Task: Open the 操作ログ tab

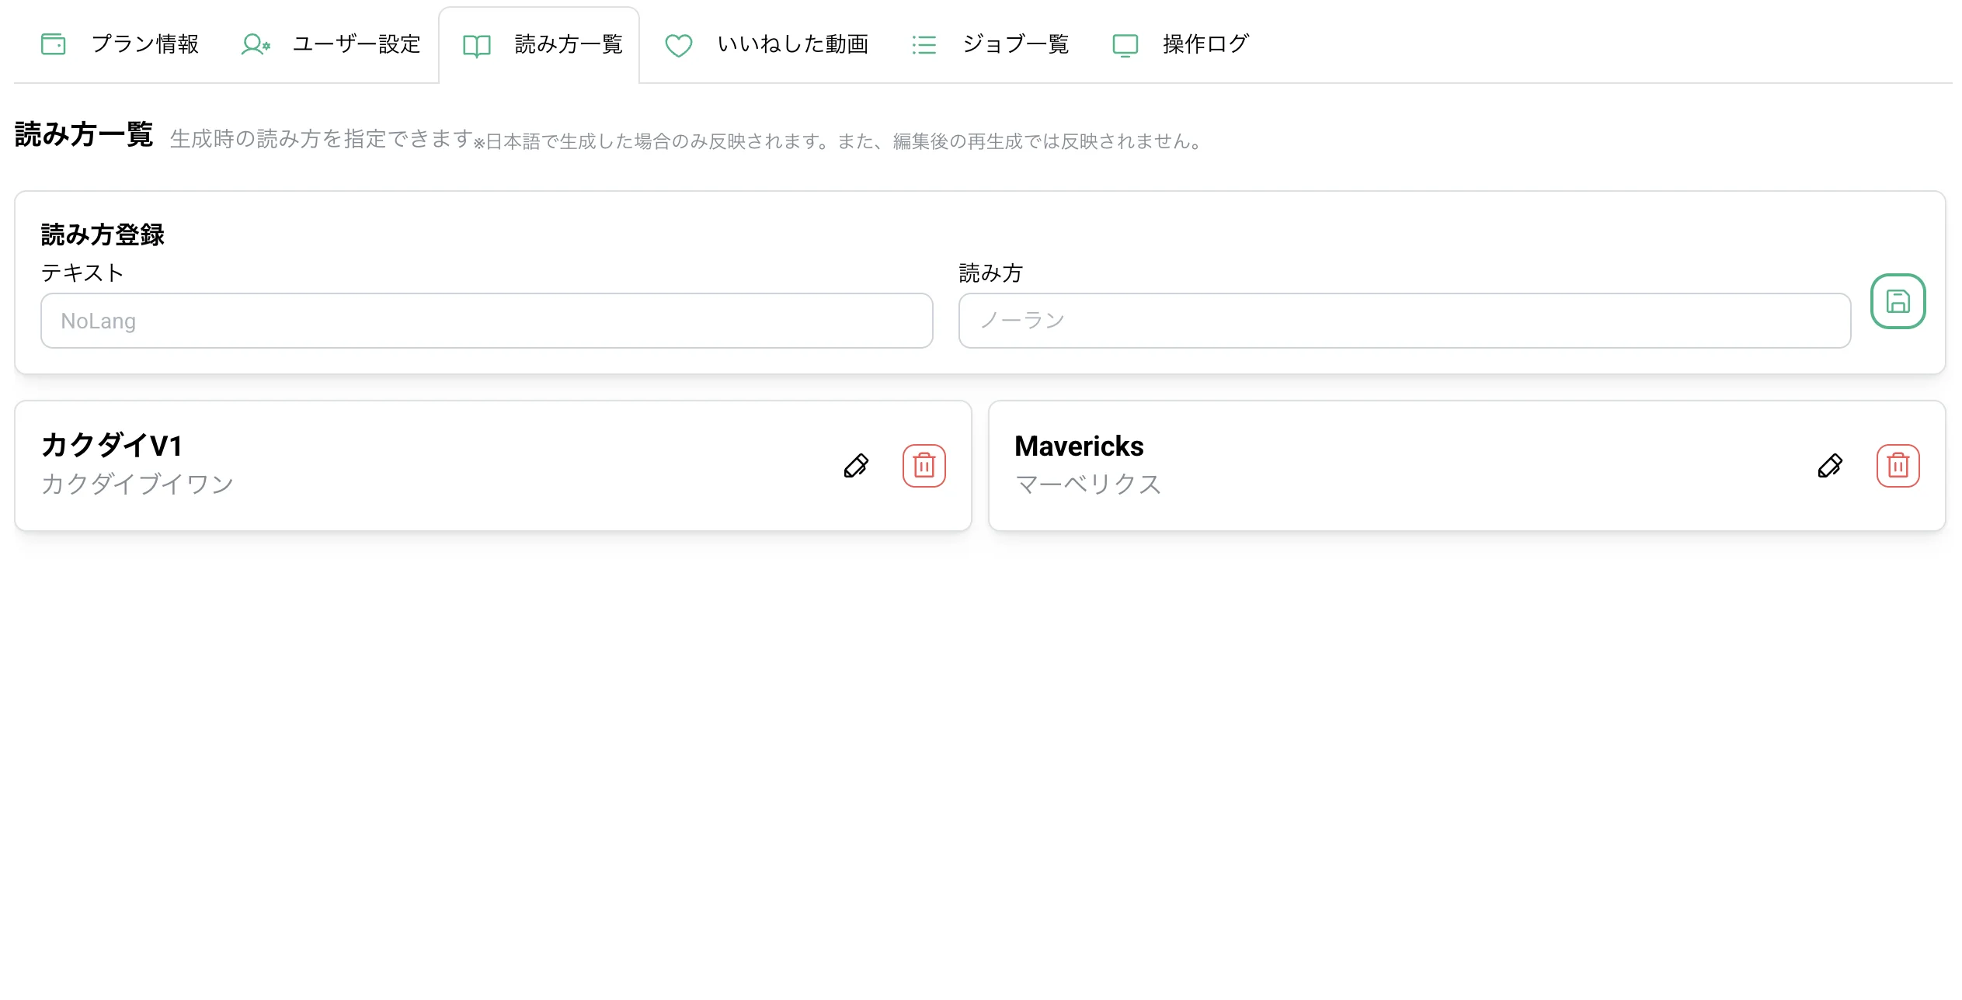Action: point(1180,44)
